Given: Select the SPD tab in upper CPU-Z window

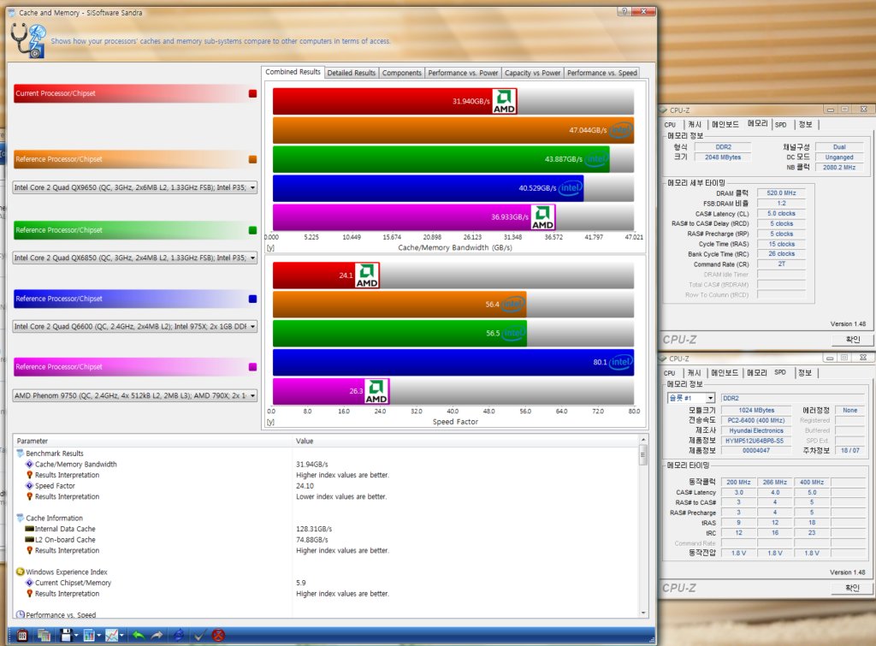Looking at the screenshot, I should click(x=781, y=125).
